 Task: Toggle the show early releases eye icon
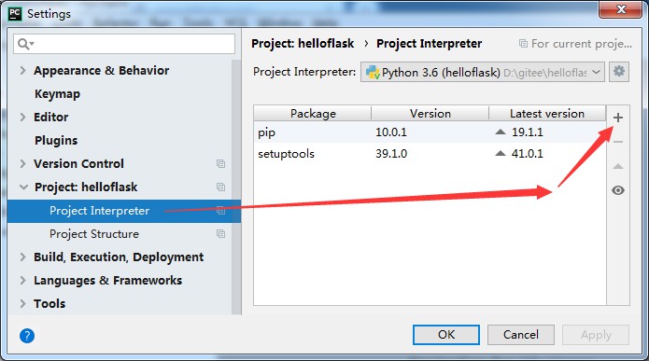[618, 190]
